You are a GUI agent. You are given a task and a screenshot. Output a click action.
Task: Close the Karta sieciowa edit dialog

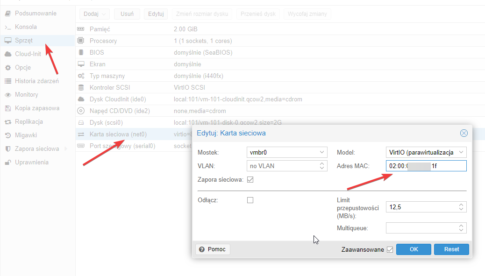(464, 133)
